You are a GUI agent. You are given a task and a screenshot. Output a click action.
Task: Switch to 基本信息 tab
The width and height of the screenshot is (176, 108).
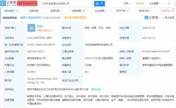pyautogui.click(x=12, y=11)
